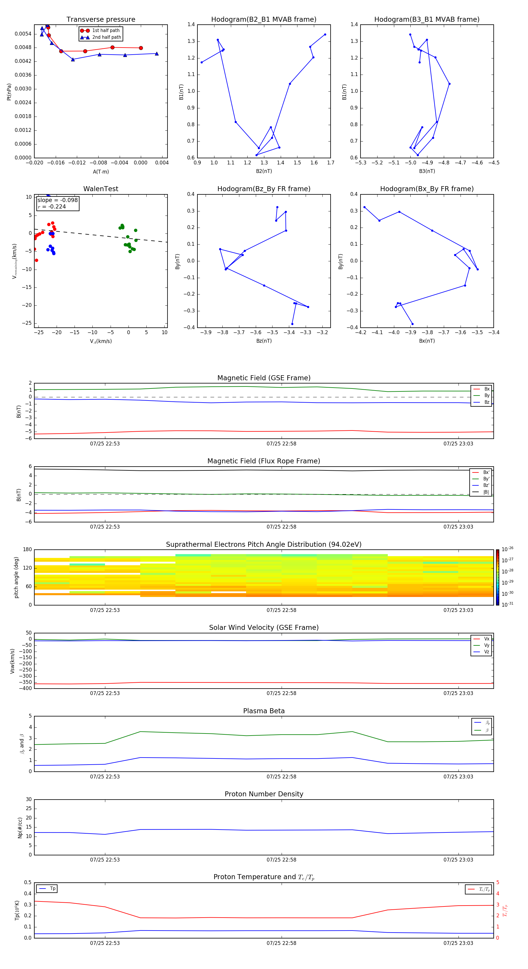
Task: Select Vz entry in velocity legend
Action: point(481,652)
